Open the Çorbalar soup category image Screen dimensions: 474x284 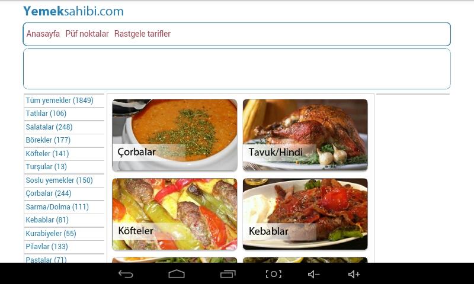point(175,135)
